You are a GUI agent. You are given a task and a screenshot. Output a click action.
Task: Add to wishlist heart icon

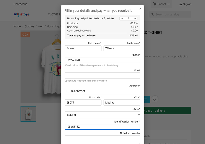155,99
